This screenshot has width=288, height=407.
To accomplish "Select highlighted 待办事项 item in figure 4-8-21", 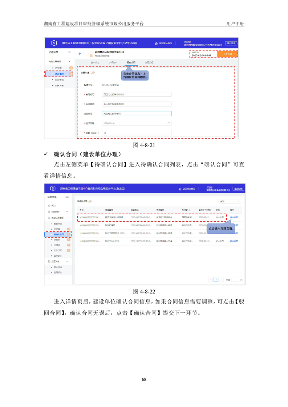I will click(x=59, y=74).
